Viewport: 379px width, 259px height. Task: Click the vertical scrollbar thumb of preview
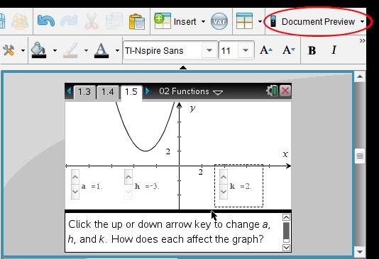click(x=360, y=156)
